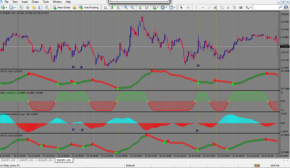Toggle the Terminal panel icon
Image resolution: width=290 pixels, height=168 pixels.
pyautogui.click(x=40, y=7)
